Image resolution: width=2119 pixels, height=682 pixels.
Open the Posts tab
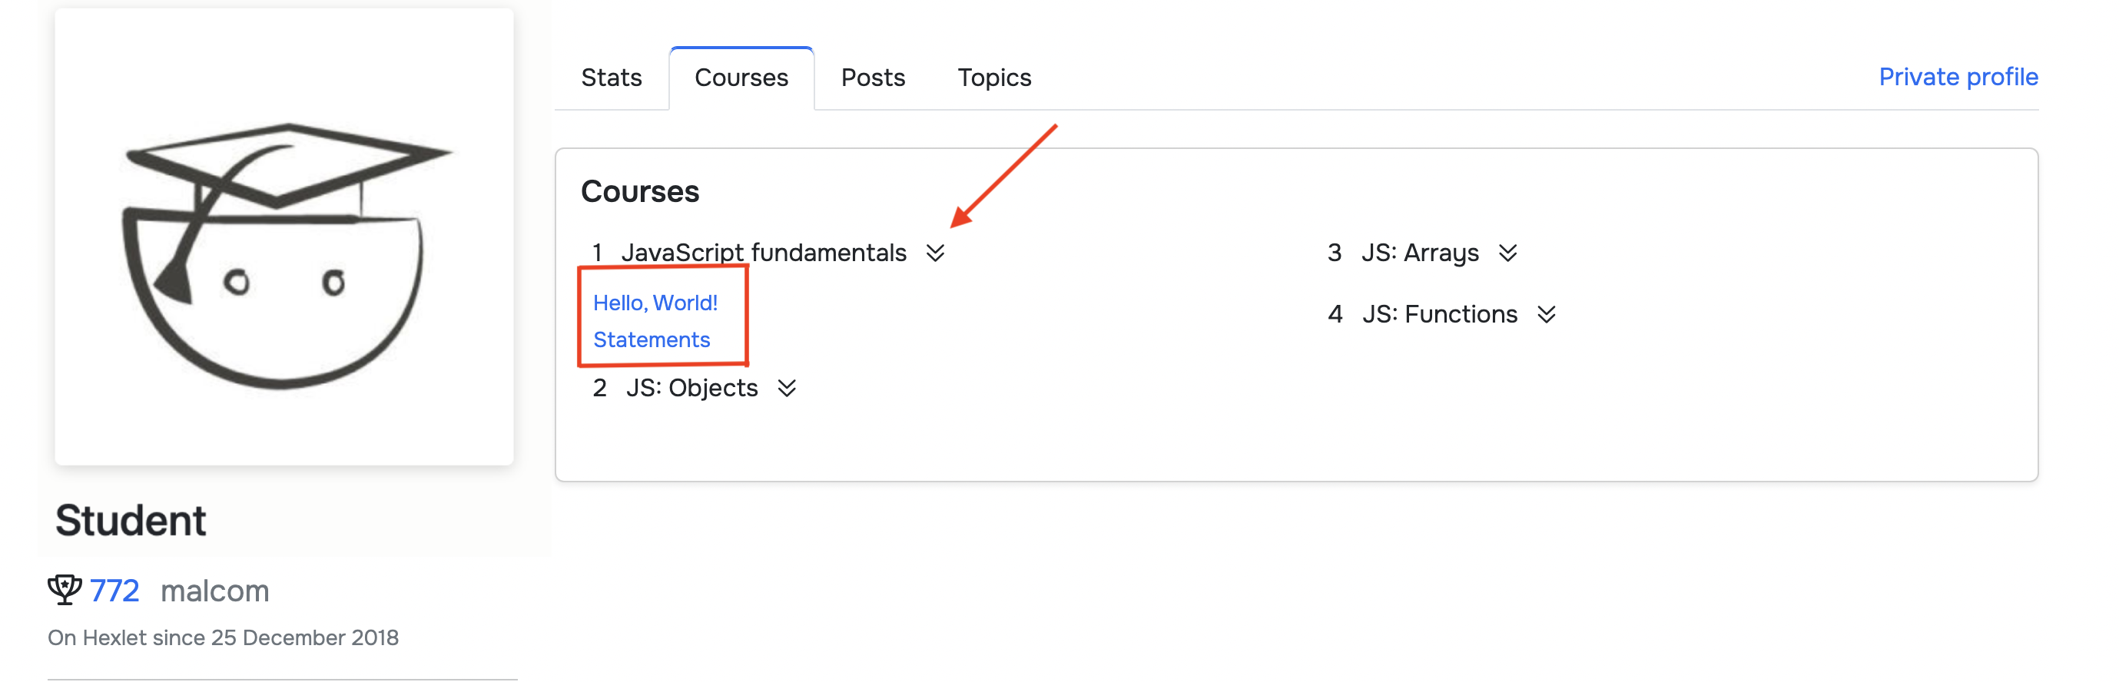[873, 78]
